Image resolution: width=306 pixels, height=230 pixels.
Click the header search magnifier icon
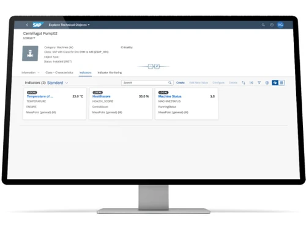coord(263,25)
